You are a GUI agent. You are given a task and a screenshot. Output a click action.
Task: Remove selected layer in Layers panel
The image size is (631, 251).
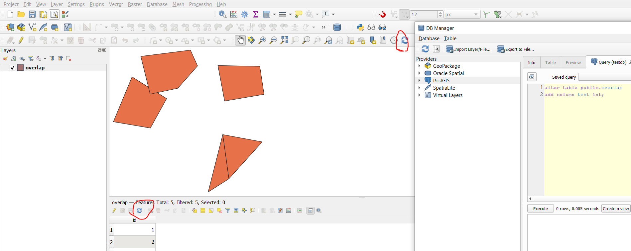click(68, 58)
